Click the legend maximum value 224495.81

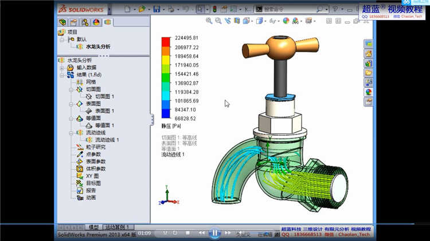[x=186, y=38]
